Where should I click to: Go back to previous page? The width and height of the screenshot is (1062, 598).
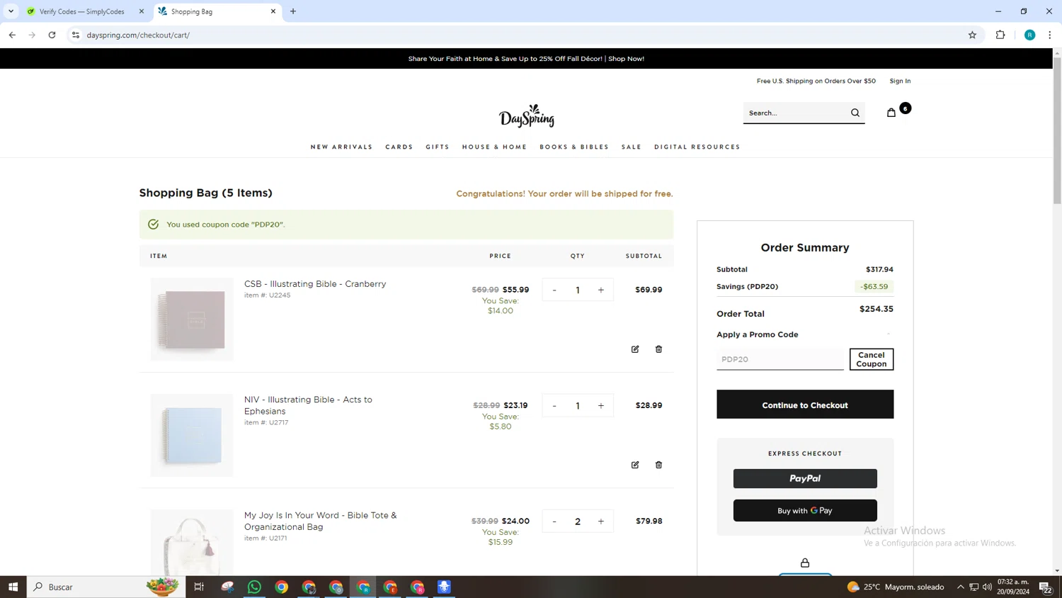click(12, 35)
